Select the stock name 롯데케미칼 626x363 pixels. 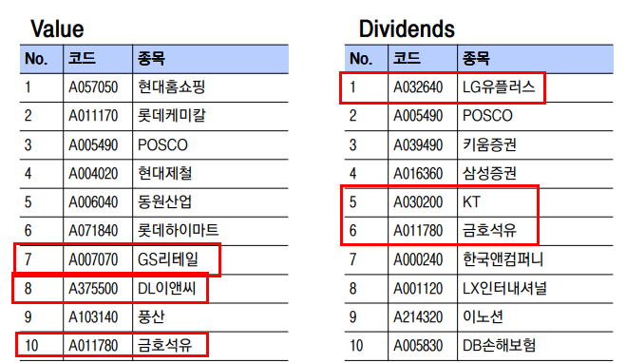click(171, 116)
